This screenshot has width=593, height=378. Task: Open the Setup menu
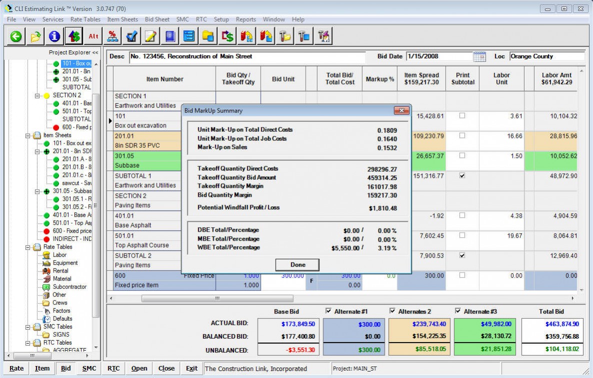221,19
